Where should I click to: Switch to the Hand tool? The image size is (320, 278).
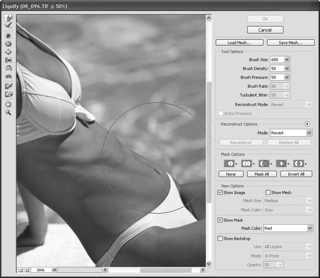point(8,104)
